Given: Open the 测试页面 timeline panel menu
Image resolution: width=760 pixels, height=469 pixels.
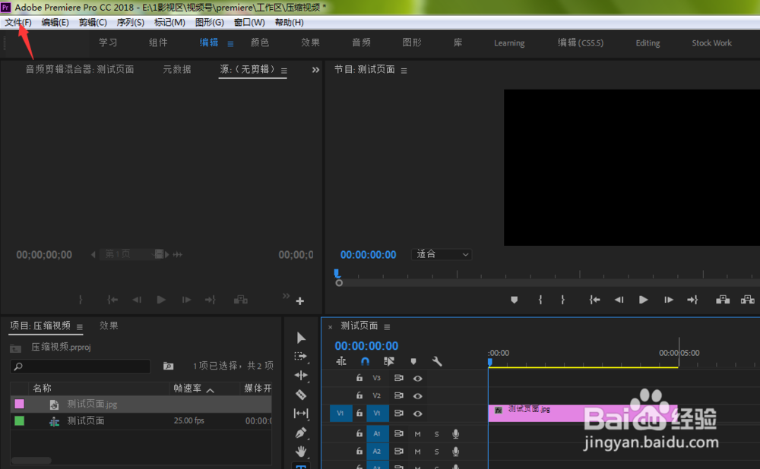Looking at the screenshot, I should (x=387, y=327).
